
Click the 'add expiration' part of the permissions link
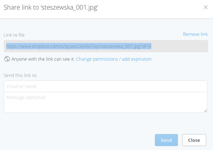(x=137, y=59)
